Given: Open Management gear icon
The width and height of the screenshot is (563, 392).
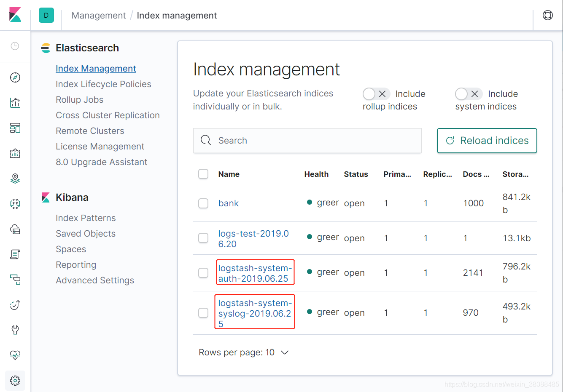Looking at the screenshot, I should (x=15, y=381).
